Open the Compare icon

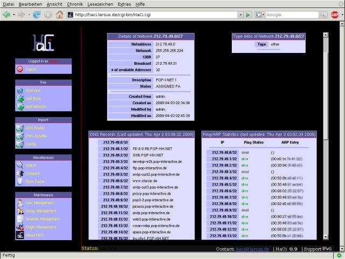coord(20,174)
